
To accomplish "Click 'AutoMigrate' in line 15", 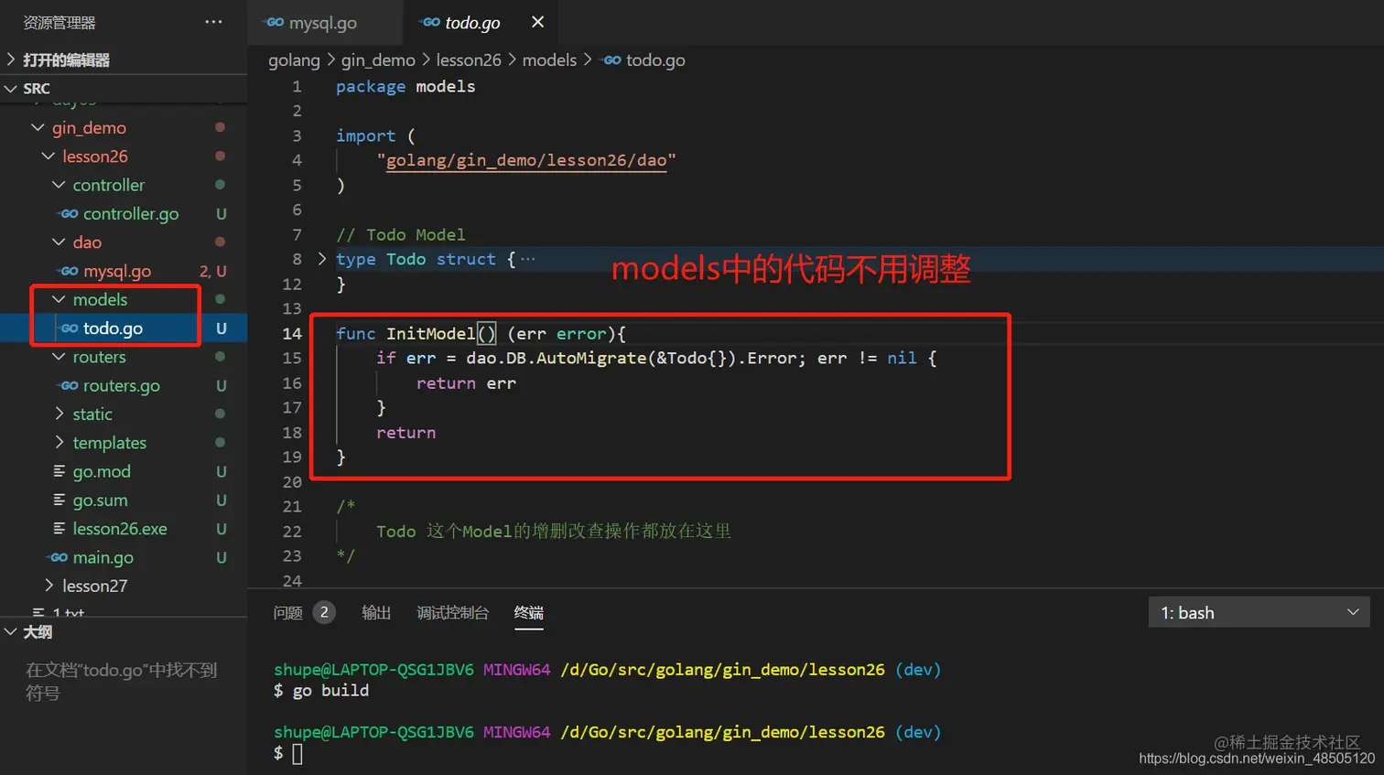I will click(x=591, y=358).
